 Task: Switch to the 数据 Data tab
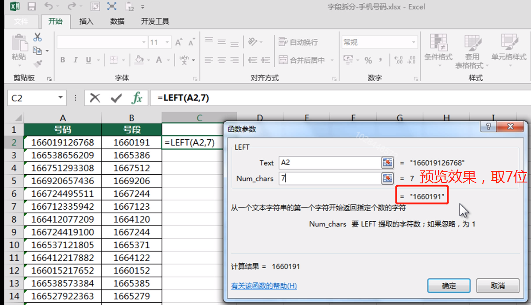[x=117, y=21]
